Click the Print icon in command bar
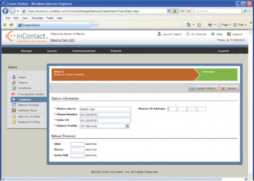The height and width of the screenshot is (181, 254). (x=210, y=25)
